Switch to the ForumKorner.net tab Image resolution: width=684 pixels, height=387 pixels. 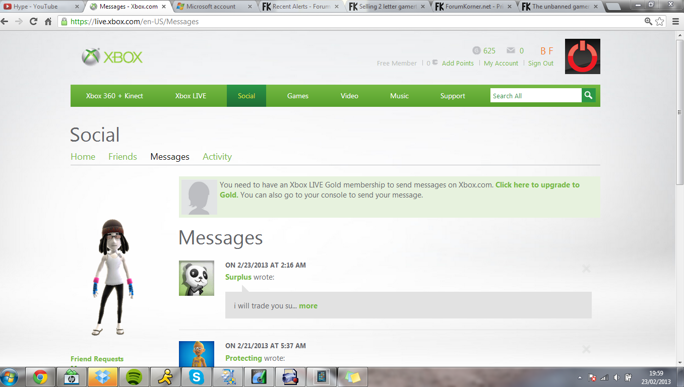pyautogui.click(x=475, y=7)
